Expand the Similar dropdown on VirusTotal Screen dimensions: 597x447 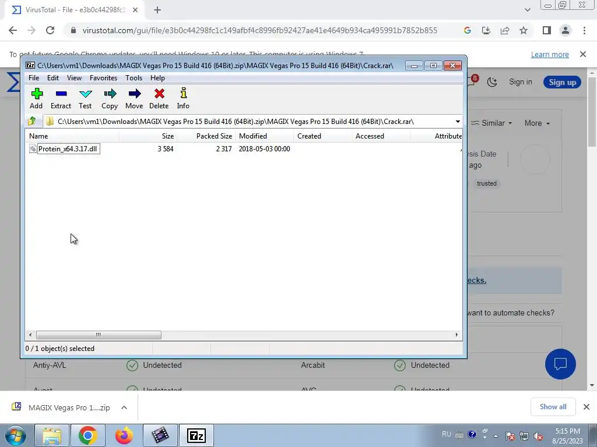[491, 123]
